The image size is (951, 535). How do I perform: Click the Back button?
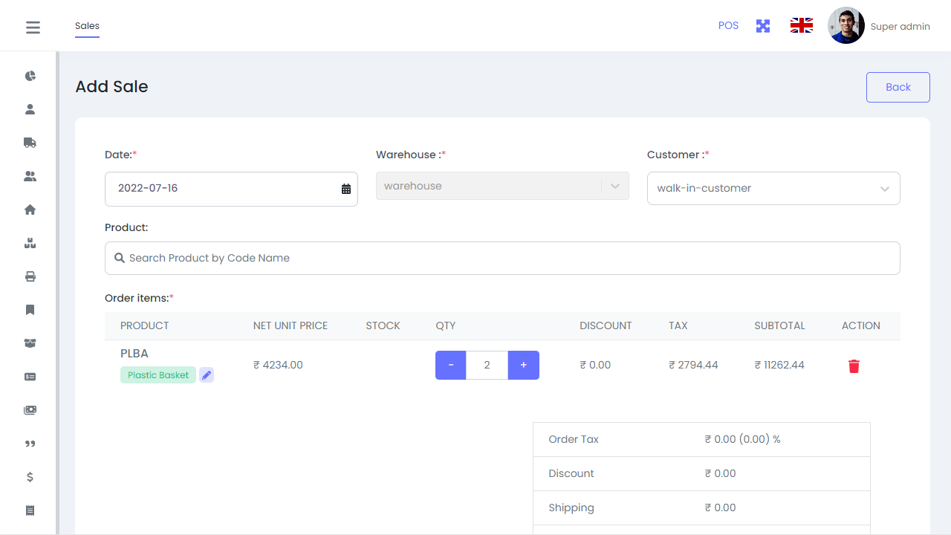[x=898, y=87]
